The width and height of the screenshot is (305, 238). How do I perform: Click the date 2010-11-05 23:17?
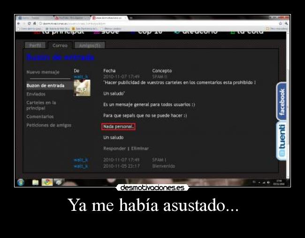122,166
